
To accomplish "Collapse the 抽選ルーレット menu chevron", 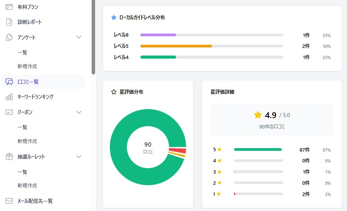I will pyautogui.click(x=79, y=157).
